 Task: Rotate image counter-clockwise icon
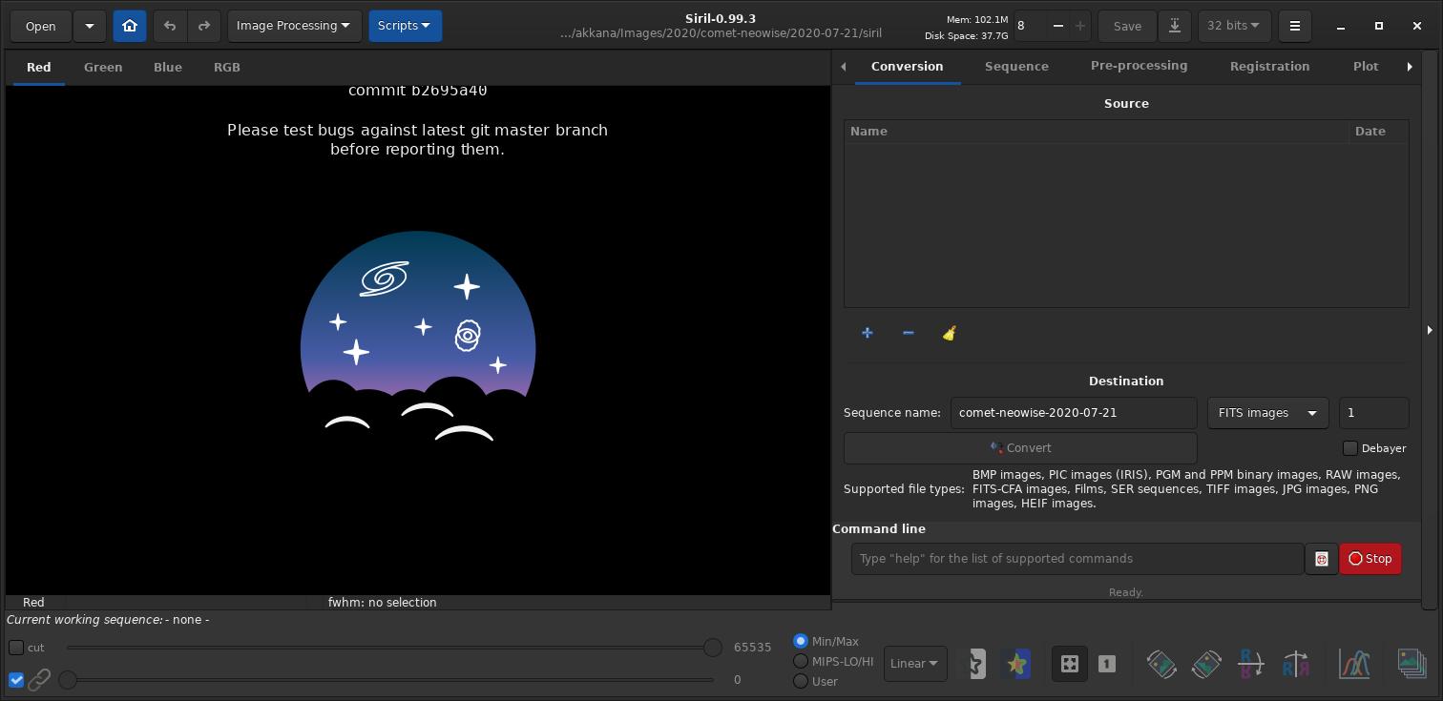tap(1161, 664)
